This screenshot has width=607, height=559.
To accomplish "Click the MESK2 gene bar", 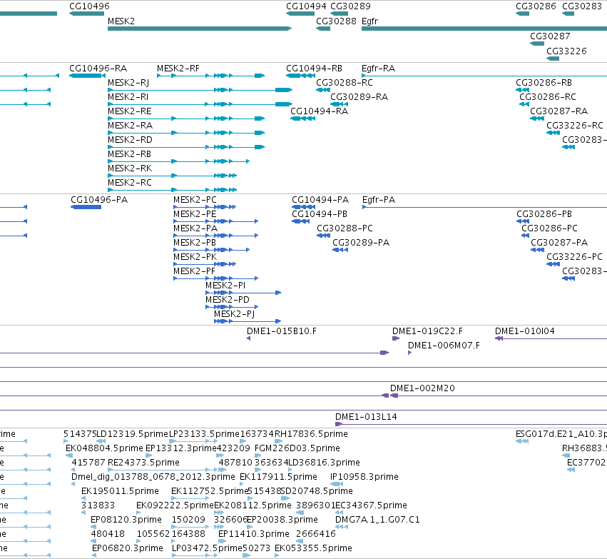I will click(200, 29).
